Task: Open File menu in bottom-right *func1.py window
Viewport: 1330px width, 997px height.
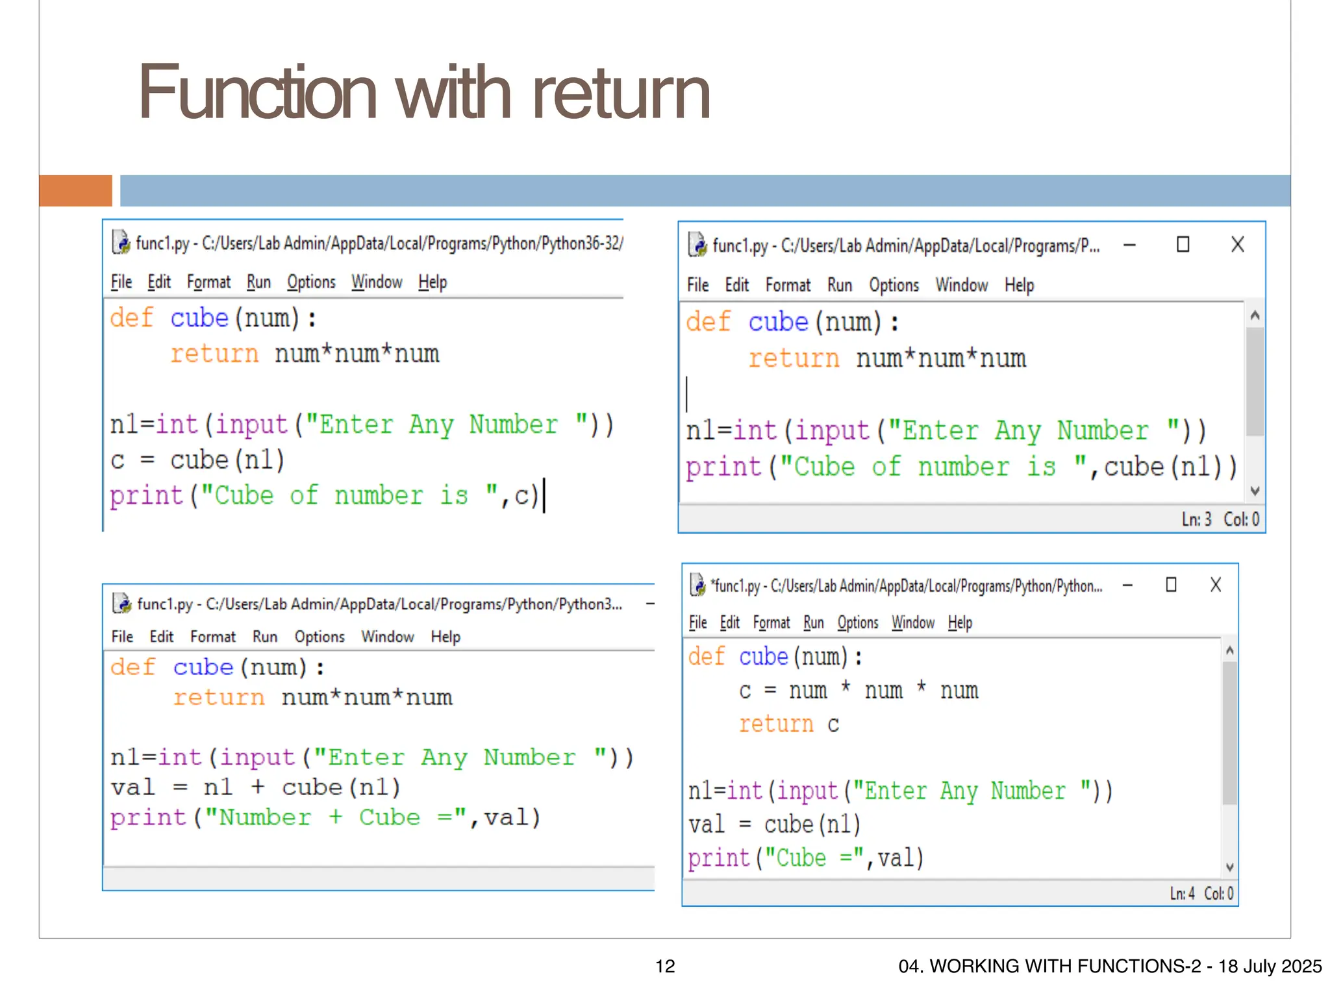Action: tap(698, 622)
